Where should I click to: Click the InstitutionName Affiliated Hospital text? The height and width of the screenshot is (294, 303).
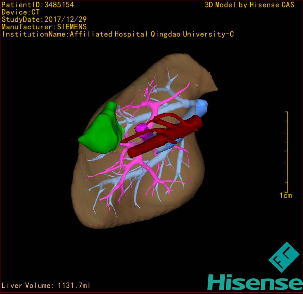[118, 34]
